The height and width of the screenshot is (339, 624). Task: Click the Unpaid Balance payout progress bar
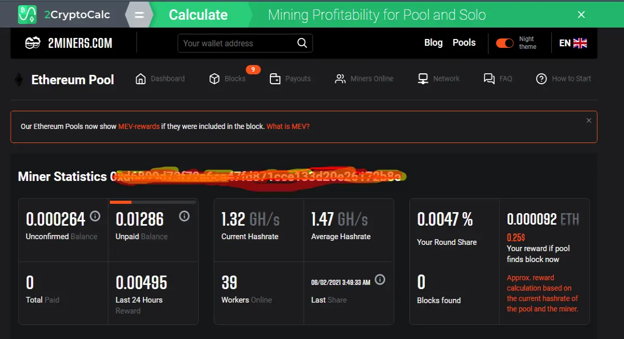pos(153,202)
